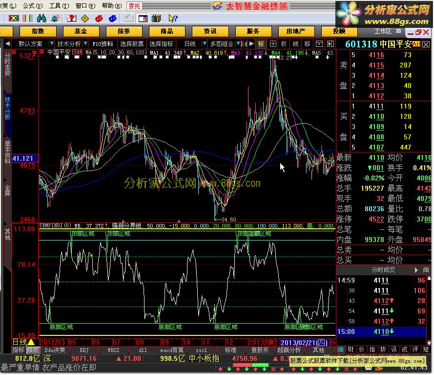Open the alarm bell alert tool
Image resolution: width=434 pixels, height=375 pixels.
(56, 18)
